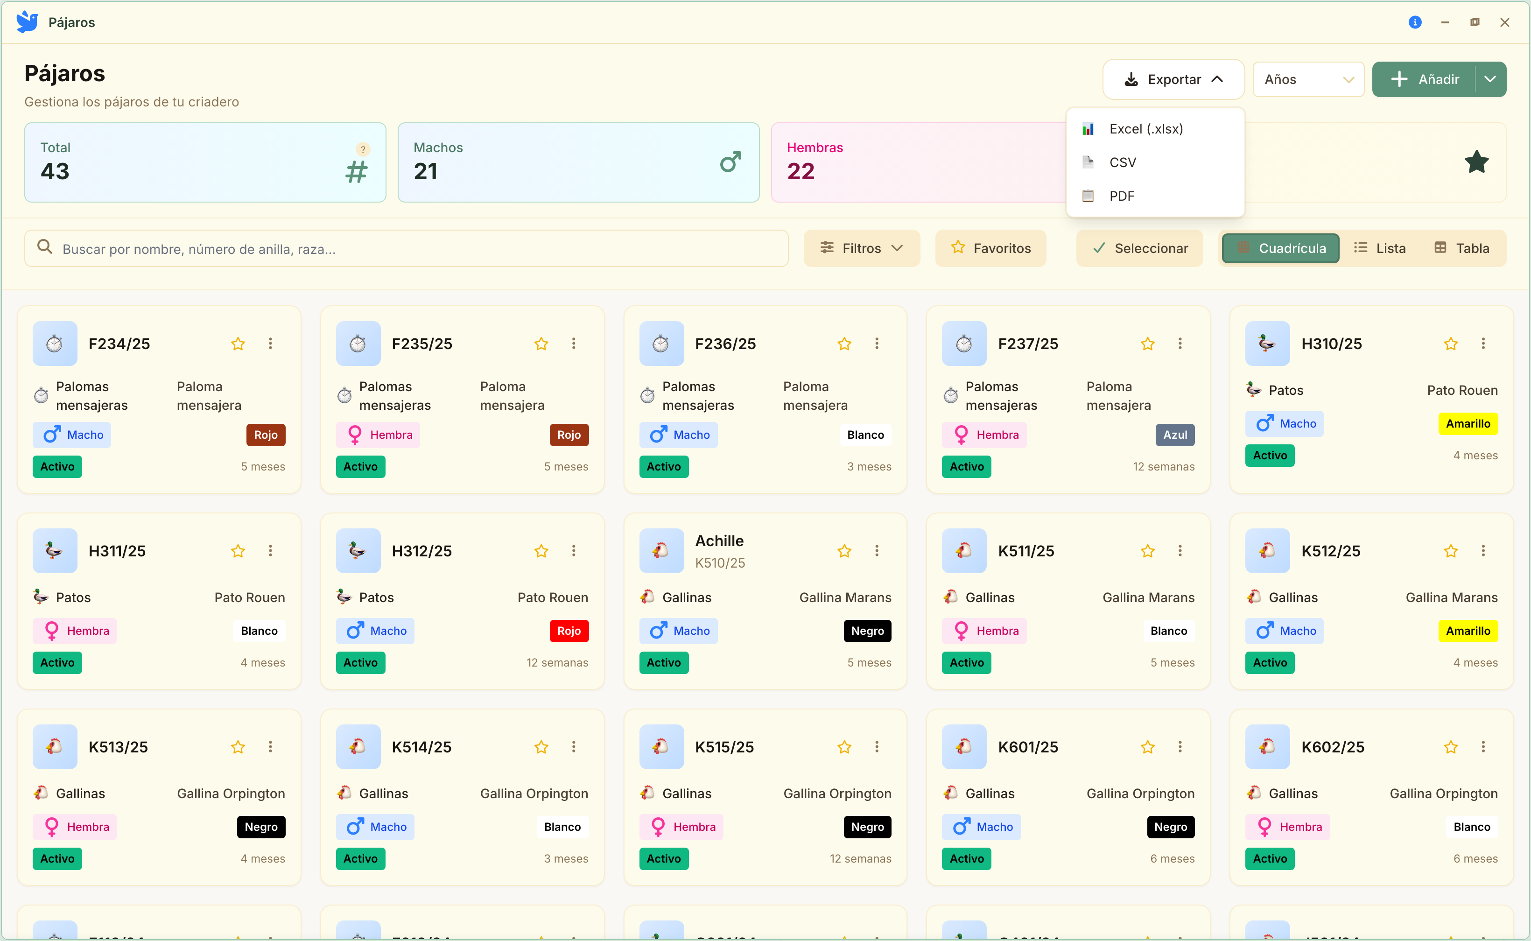The height and width of the screenshot is (941, 1531).
Task: Click the info icon in title bar
Action: [1415, 22]
